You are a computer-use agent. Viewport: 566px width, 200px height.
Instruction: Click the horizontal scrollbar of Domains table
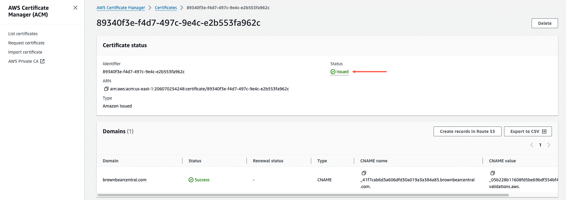[303, 195]
